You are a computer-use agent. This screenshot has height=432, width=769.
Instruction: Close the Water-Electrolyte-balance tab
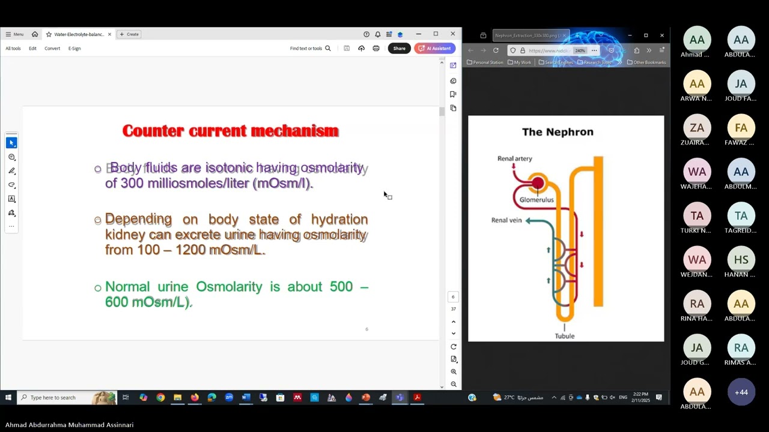(x=109, y=34)
